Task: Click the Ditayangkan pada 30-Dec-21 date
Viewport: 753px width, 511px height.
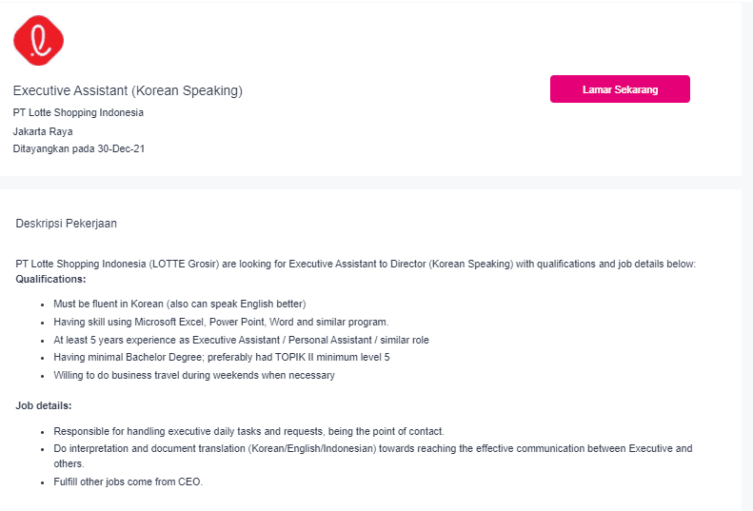Action: pyautogui.click(x=79, y=148)
